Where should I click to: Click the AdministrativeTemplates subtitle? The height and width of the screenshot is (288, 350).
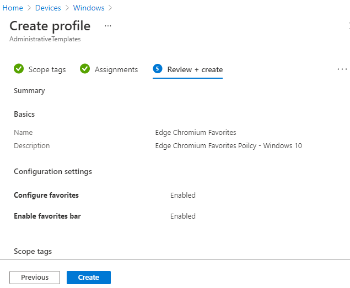(45, 39)
